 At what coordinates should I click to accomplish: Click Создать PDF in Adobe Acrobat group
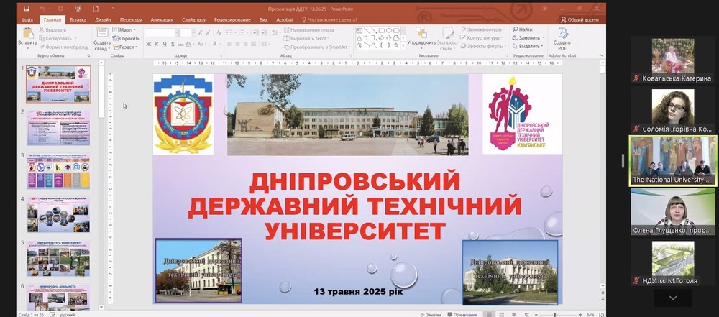coord(562,39)
